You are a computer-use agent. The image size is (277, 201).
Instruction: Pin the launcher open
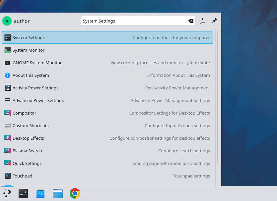click(214, 21)
